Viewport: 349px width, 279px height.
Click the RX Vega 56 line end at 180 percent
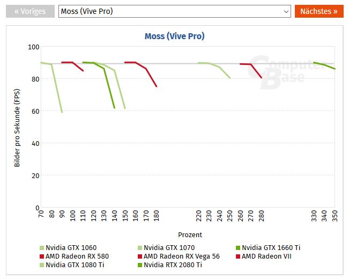click(x=157, y=86)
